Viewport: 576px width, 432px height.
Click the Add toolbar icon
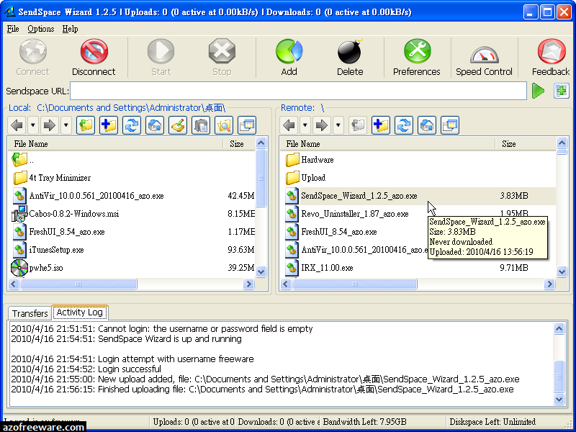tap(289, 52)
